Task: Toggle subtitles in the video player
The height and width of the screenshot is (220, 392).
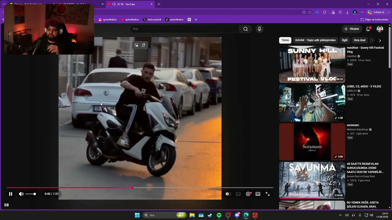Action: (238, 194)
